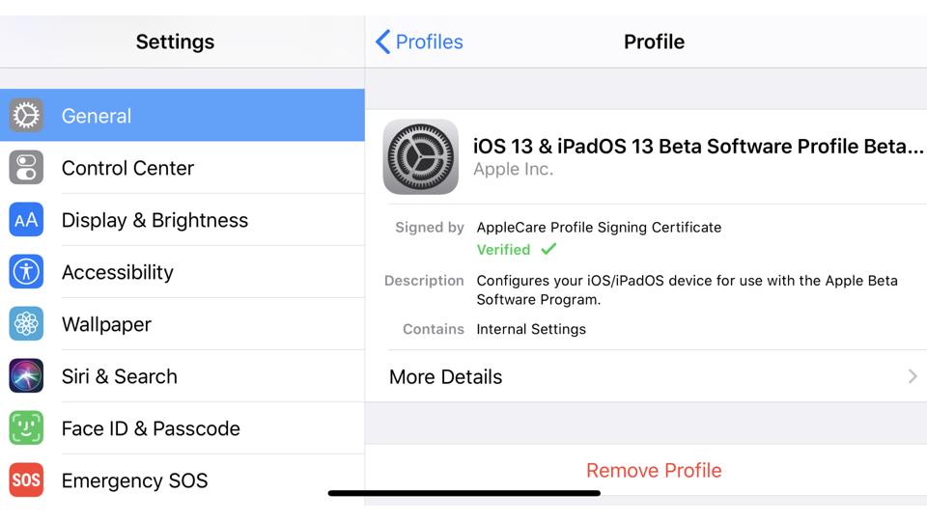Tap the Wallpaper flower icon
Image resolution: width=927 pixels, height=521 pixels.
click(x=26, y=324)
